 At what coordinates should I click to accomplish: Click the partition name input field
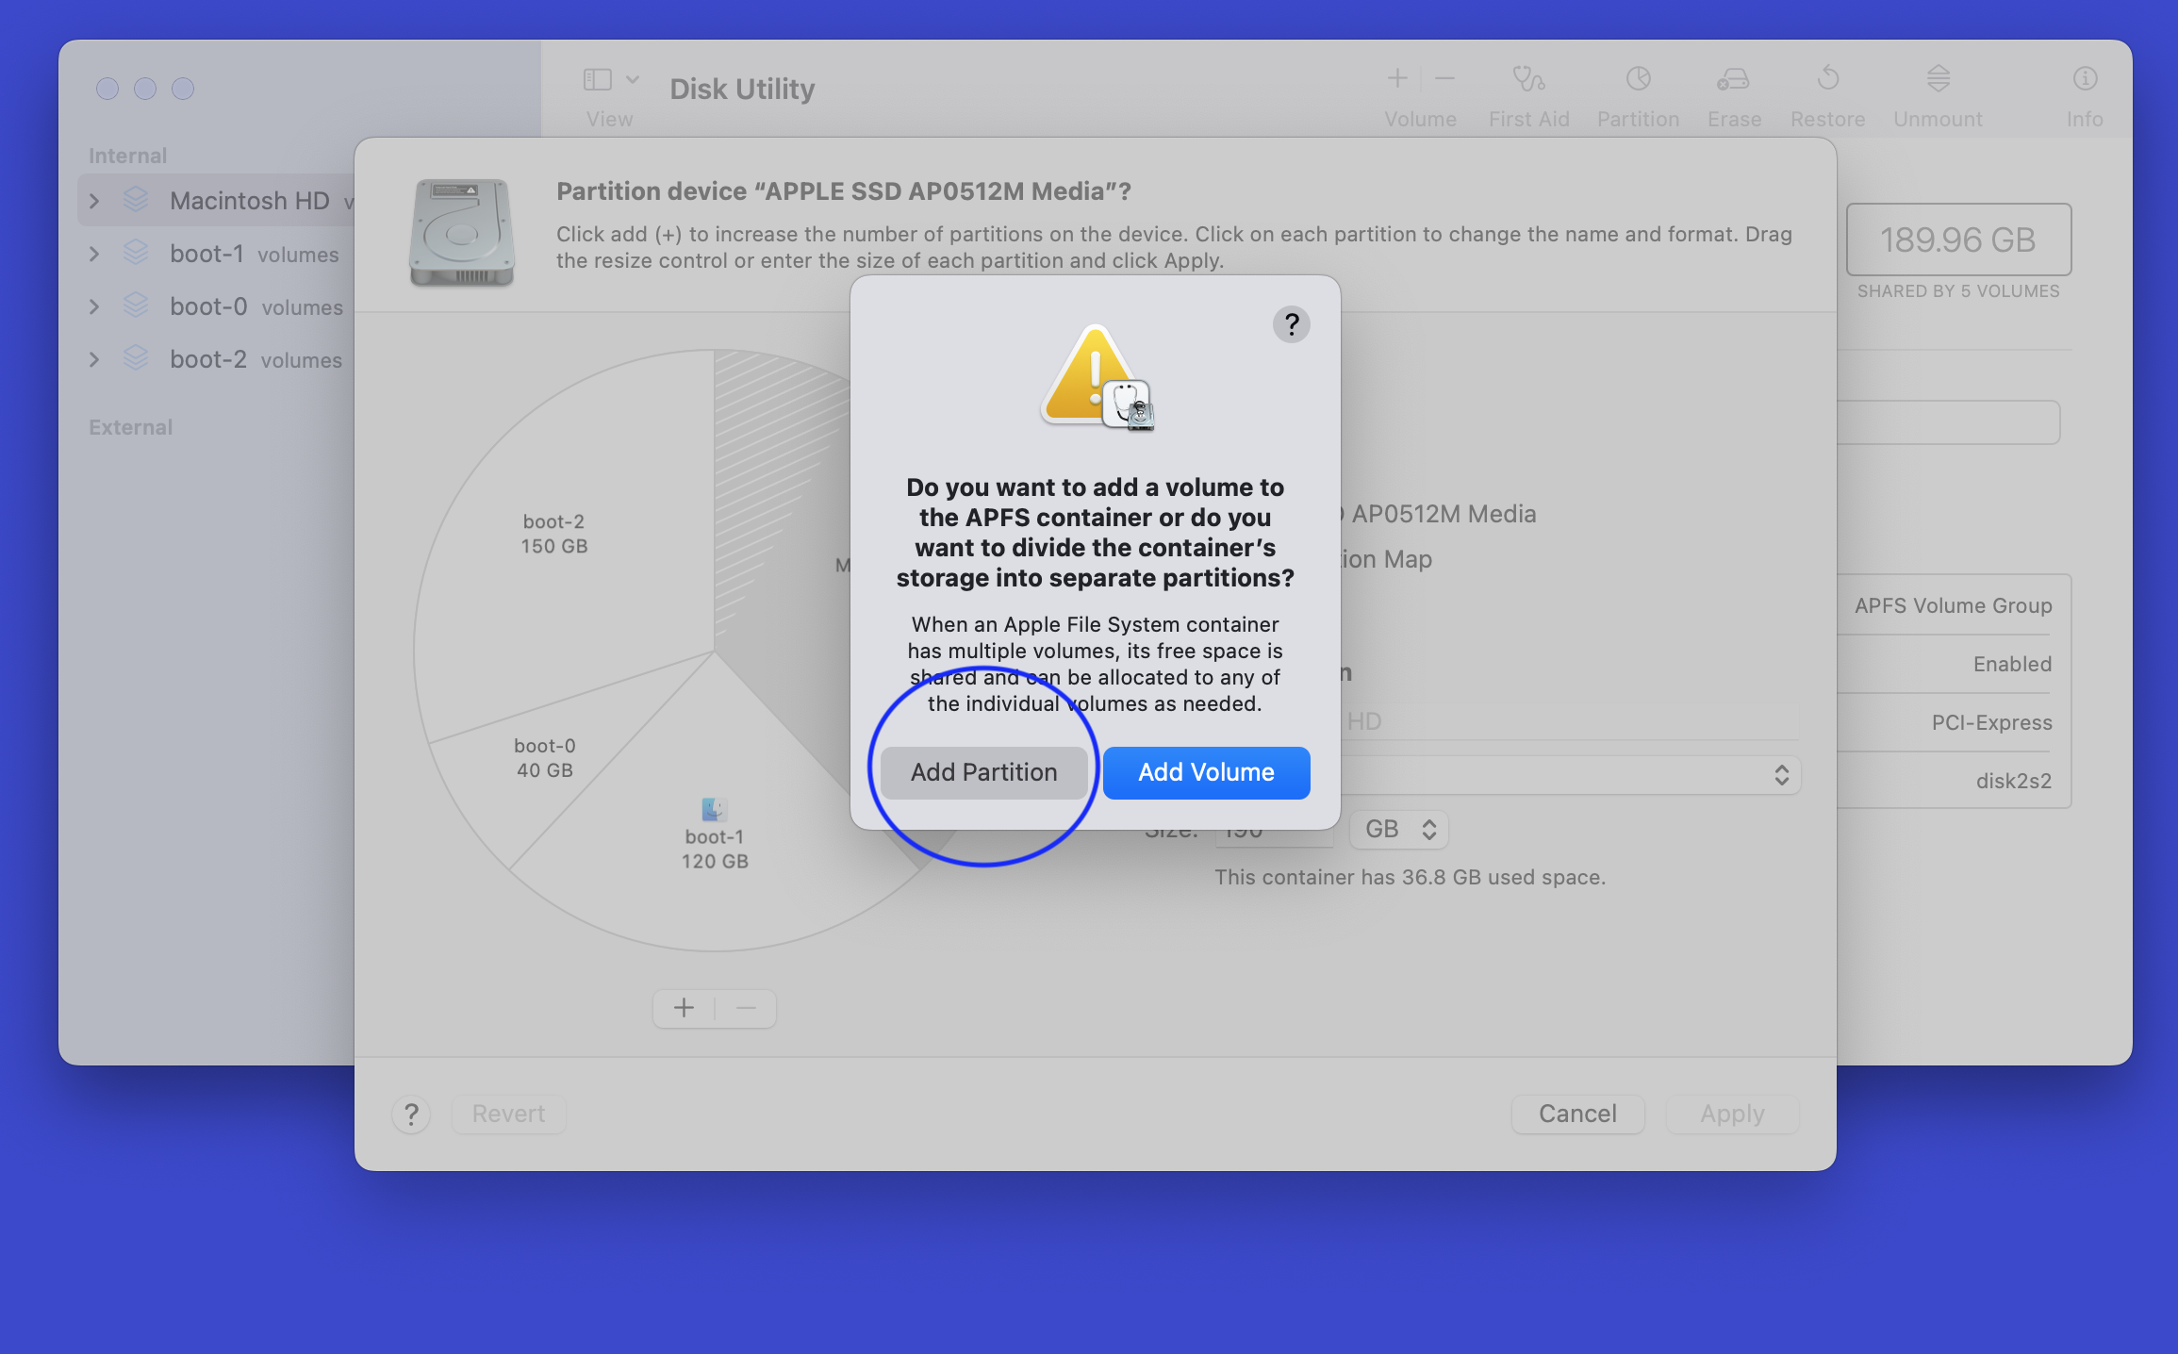1570,721
